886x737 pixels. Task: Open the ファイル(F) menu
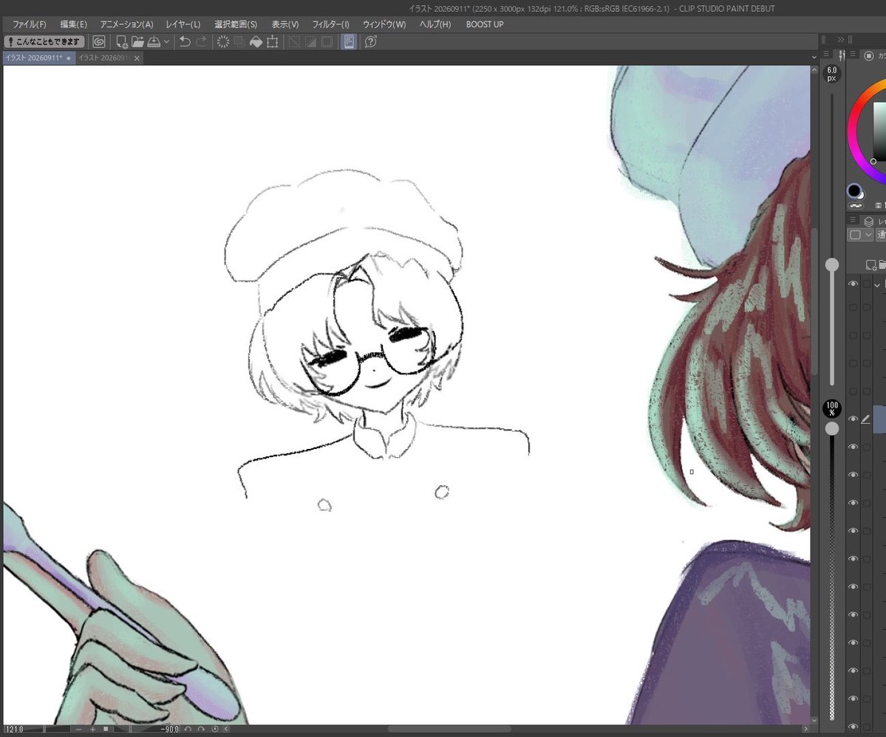30,24
